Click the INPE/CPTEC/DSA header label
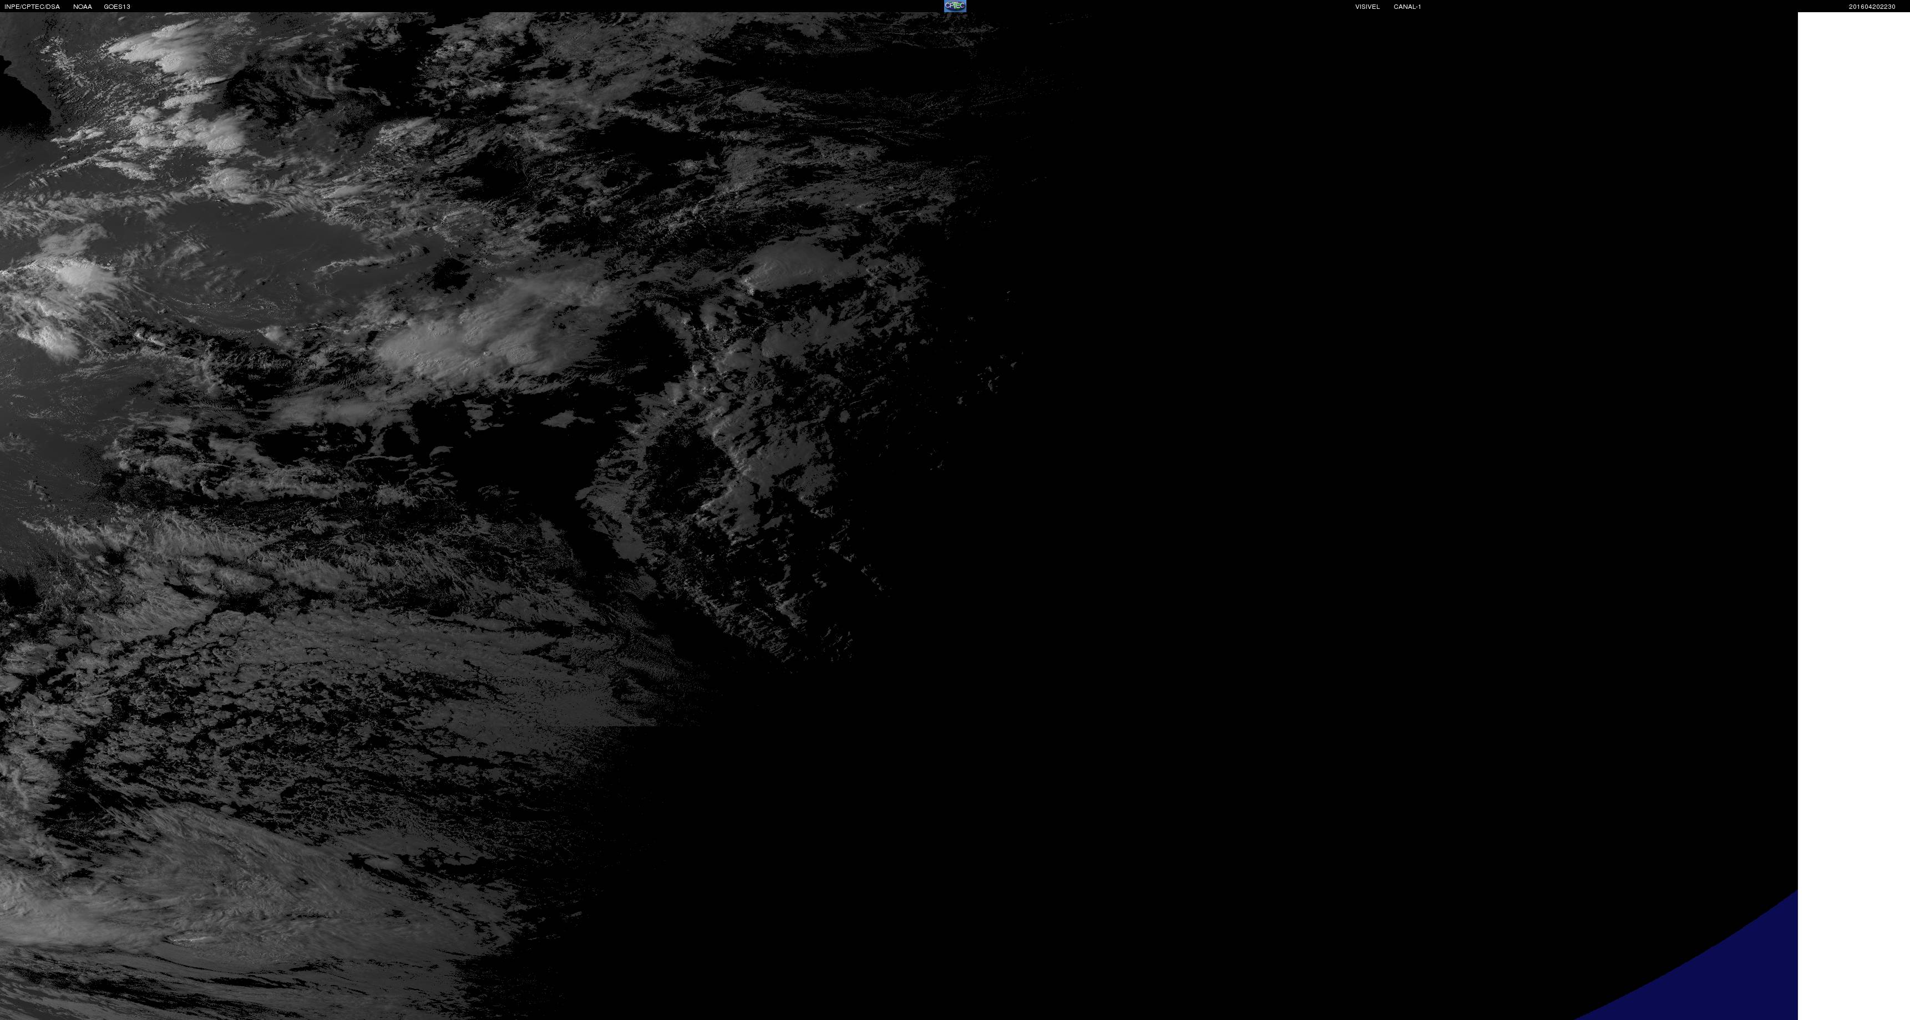 tap(32, 7)
